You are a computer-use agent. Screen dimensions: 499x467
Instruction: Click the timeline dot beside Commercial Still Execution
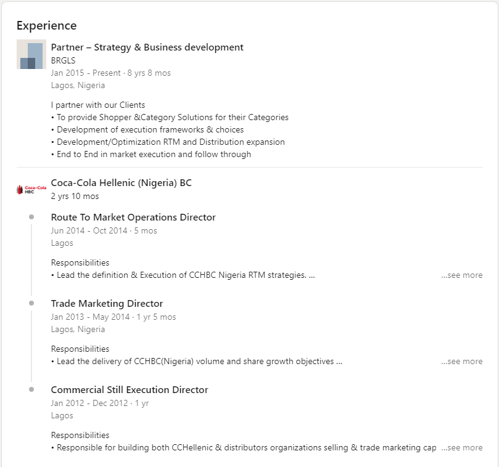click(x=31, y=389)
